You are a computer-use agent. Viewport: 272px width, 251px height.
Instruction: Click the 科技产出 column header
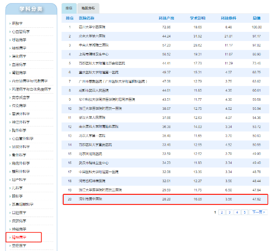coord(166,18)
